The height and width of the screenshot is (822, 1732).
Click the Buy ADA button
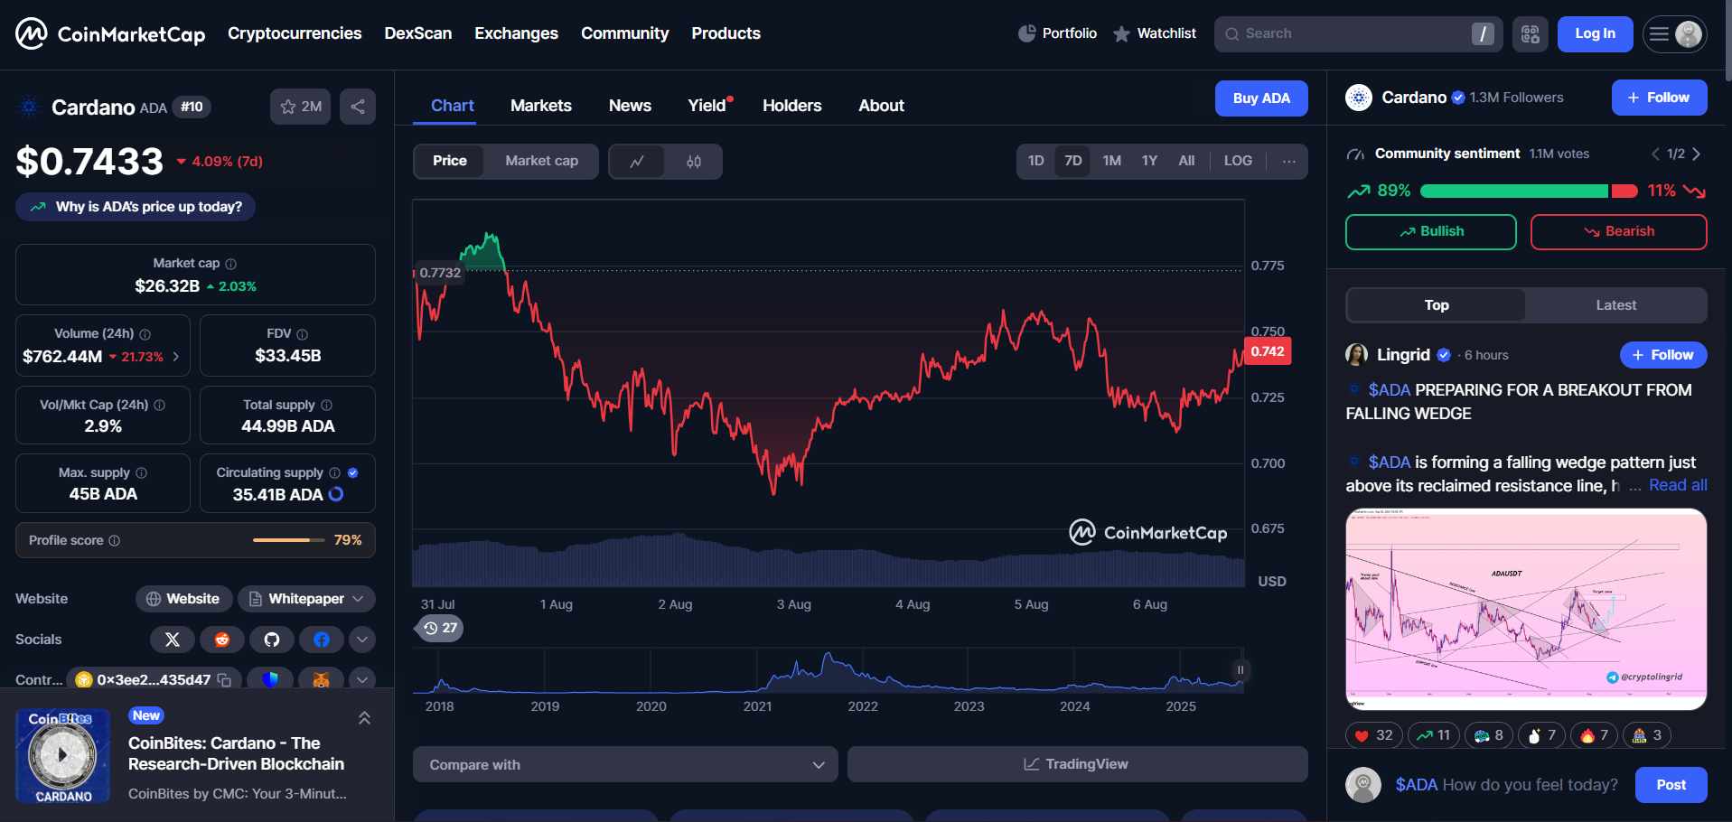(1261, 98)
